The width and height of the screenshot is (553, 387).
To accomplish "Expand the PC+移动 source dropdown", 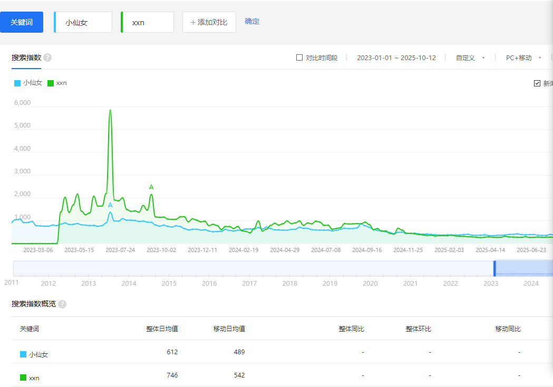I will (x=523, y=57).
